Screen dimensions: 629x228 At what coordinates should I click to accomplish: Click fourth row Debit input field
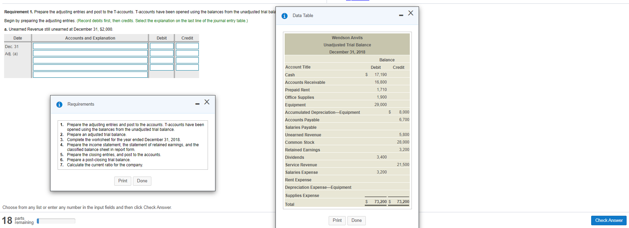pos(162,67)
